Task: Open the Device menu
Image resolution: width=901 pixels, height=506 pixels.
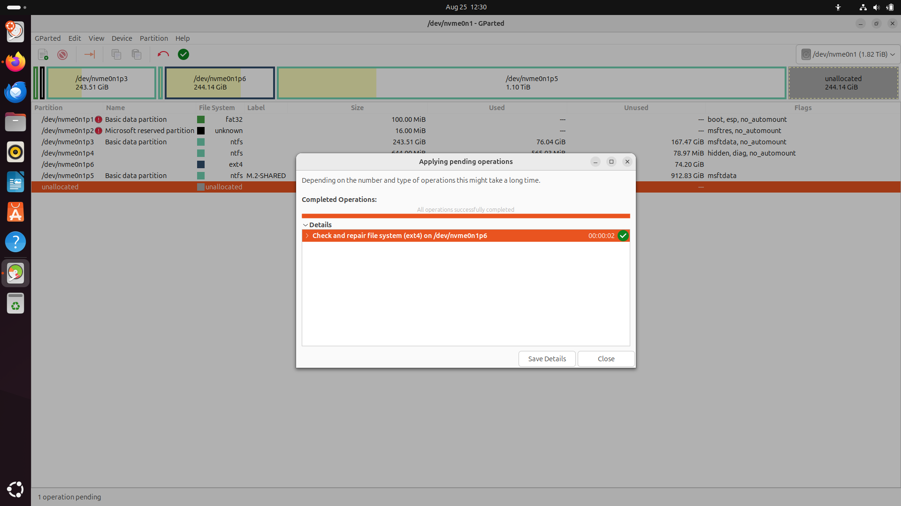Action: (122, 38)
